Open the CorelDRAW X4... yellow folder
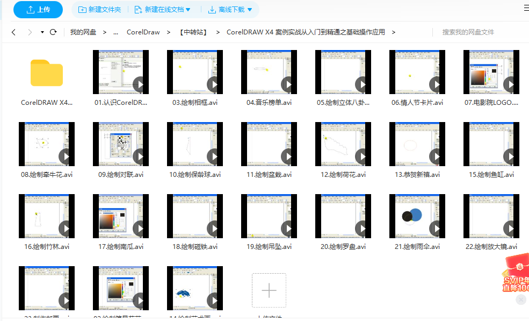529x321 pixels. (47, 73)
